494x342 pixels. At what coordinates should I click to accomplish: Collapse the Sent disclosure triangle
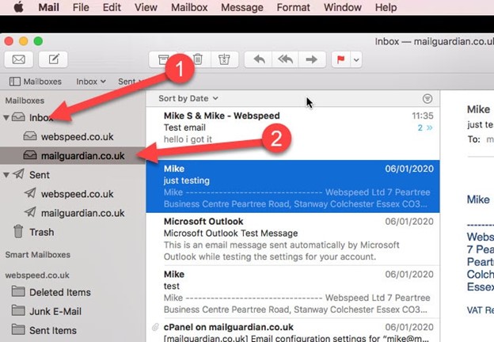coord(6,175)
